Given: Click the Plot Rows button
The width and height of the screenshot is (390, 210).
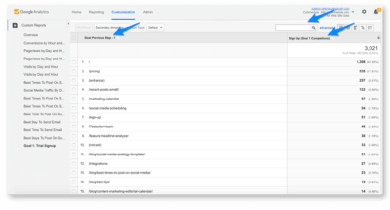Looking at the screenshot, I should (84, 28).
